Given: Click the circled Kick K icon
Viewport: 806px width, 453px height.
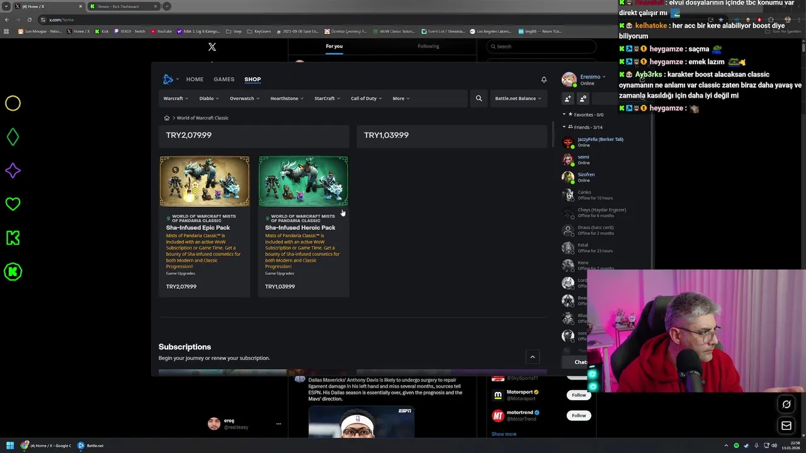Looking at the screenshot, I should point(13,272).
